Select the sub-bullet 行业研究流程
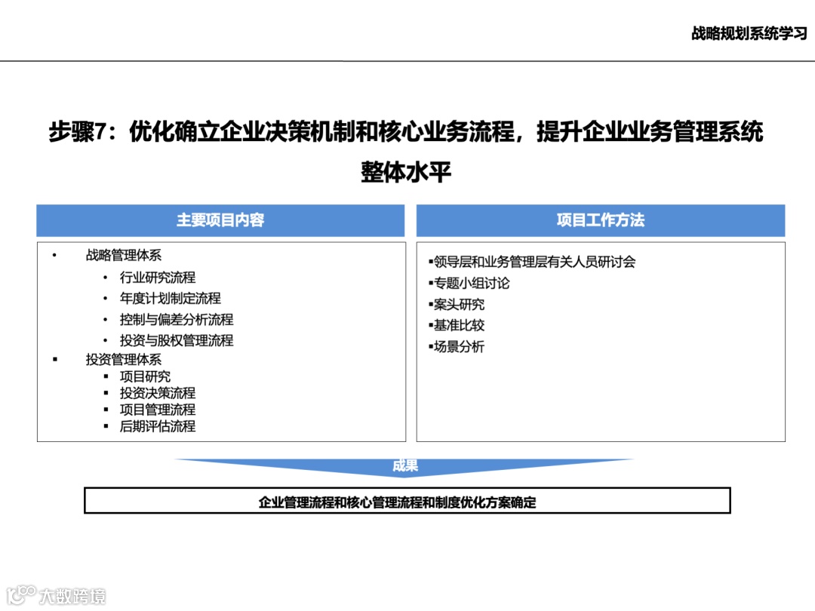 (x=158, y=278)
